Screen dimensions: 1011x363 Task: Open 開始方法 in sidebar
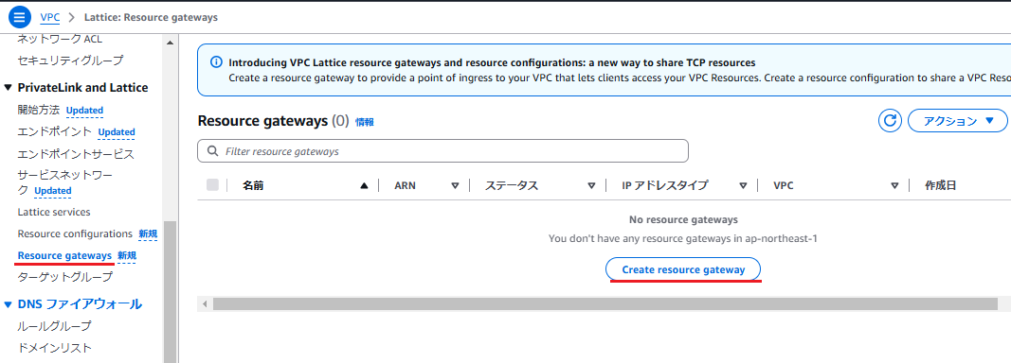(x=39, y=110)
